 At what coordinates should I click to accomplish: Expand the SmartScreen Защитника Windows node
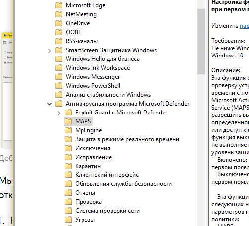pos(49,51)
